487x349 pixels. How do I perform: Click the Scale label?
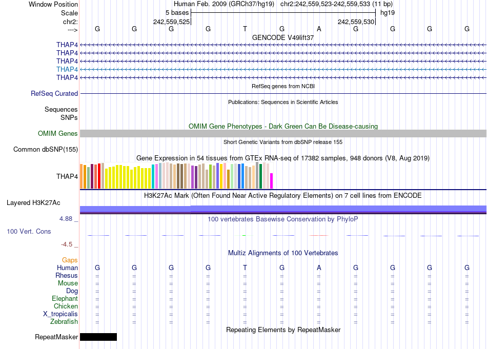coord(69,13)
